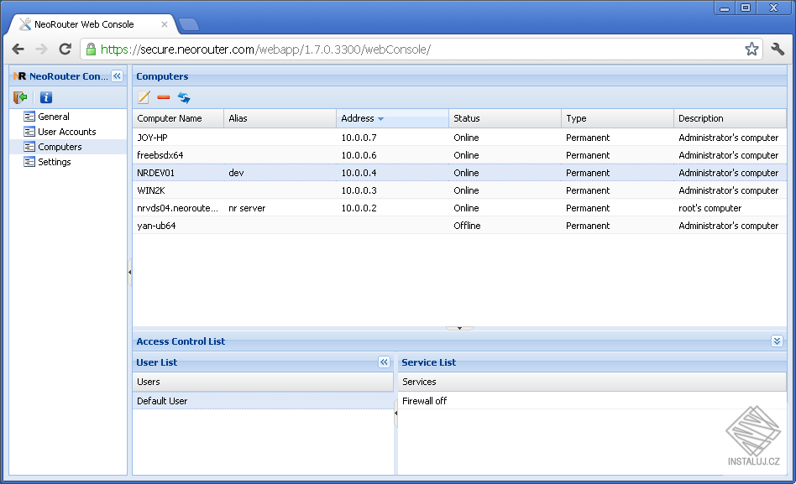The height and width of the screenshot is (484, 796).
Task: Bookmark the page with star icon
Action: [x=751, y=49]
